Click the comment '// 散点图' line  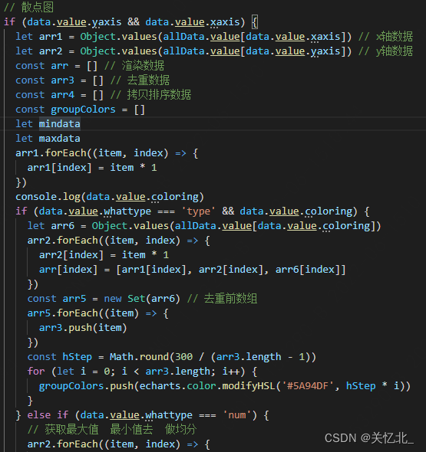tap(28, 7)
